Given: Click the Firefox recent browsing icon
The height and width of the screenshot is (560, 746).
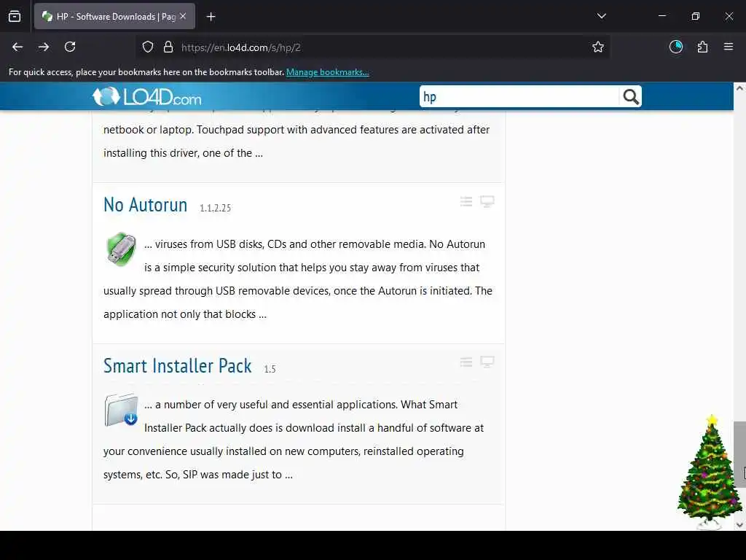Looking at the screenshot, I should tap(15, 16).
